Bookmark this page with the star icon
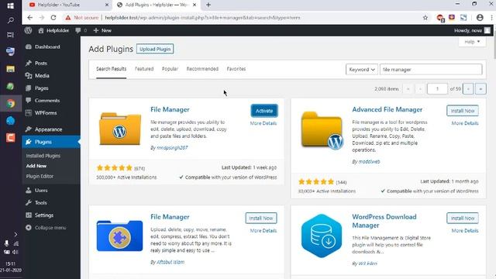This screenshot has width=496, height=279. tap(425, 18)
